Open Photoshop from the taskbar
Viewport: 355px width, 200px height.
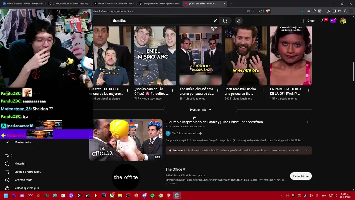tap(104, 196)
